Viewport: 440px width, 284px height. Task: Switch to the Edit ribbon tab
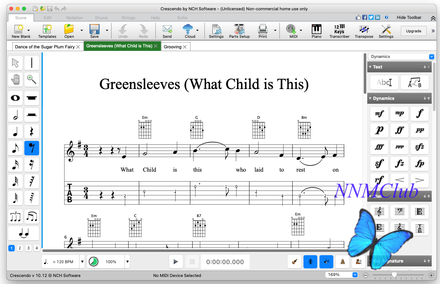[48, 18]
